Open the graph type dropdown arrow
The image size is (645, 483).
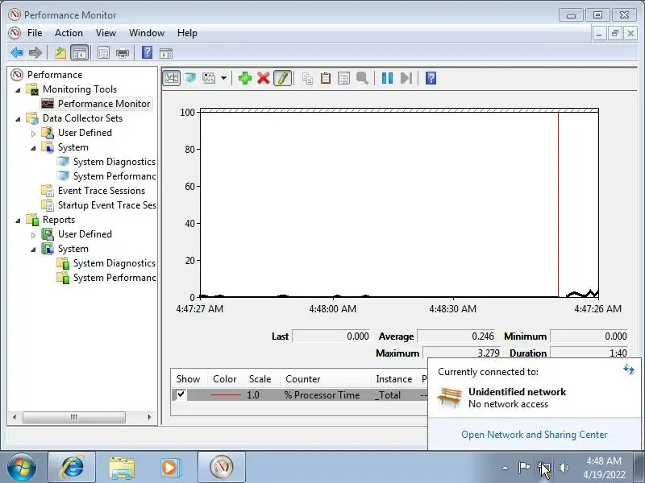(223, 78)
